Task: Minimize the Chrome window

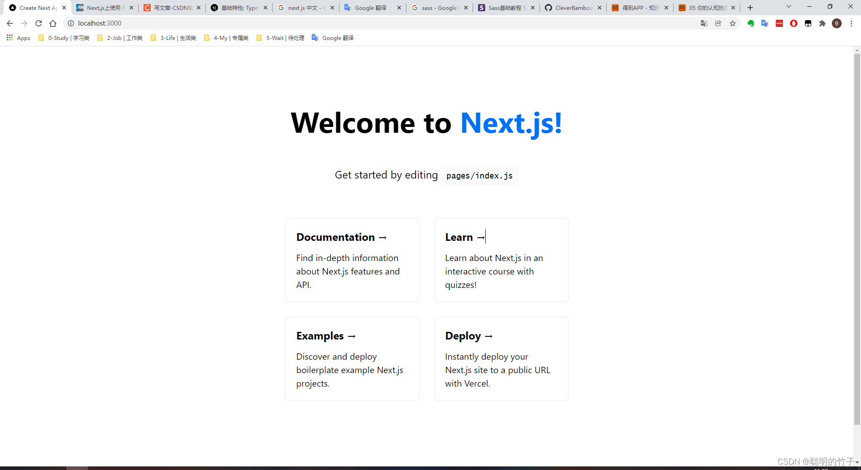Action: point(809,7)
